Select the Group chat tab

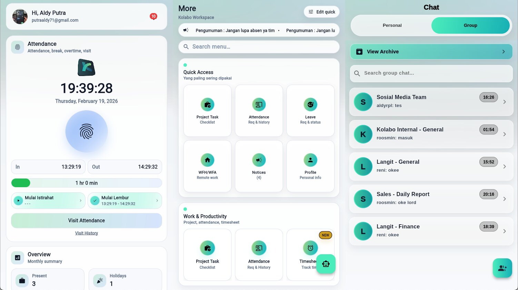(x=470, y=25)
